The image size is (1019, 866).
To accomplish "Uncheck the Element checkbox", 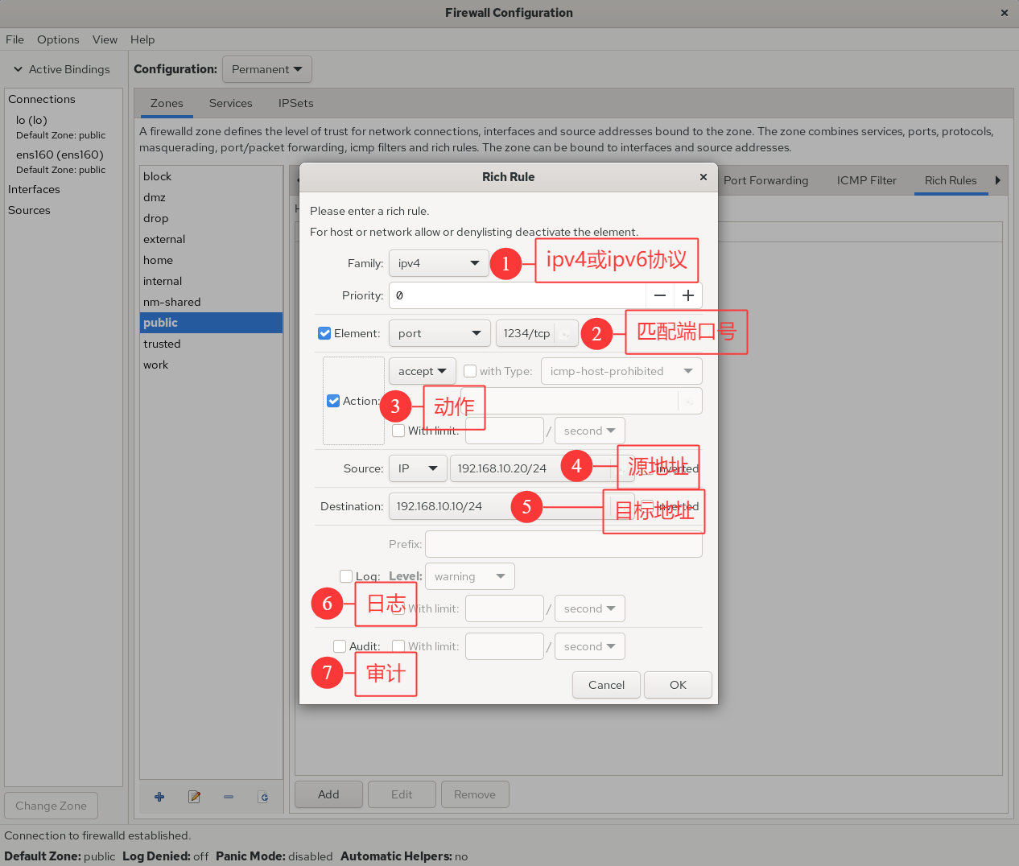I will point(325,333).
